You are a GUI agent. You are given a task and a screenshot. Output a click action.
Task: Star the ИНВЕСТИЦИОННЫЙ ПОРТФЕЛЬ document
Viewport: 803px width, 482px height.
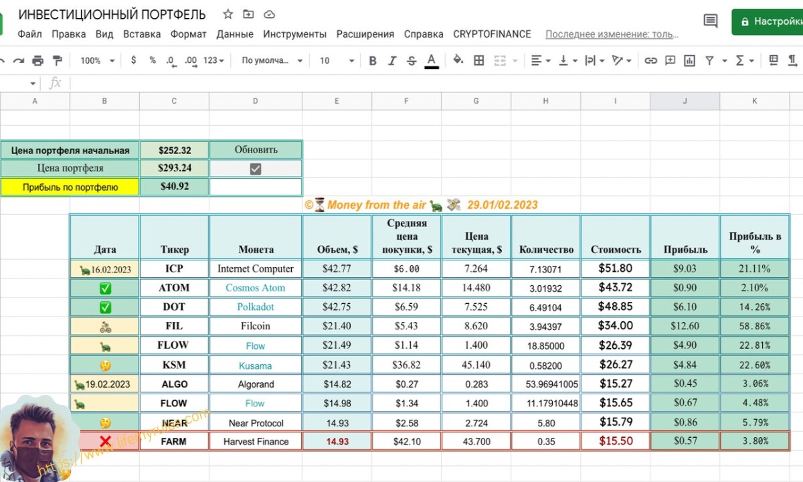[x=228, y=14]
